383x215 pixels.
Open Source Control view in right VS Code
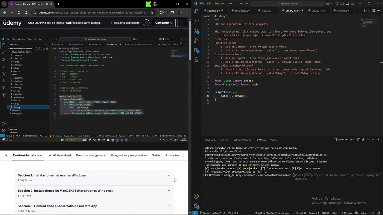pos(196,31)
